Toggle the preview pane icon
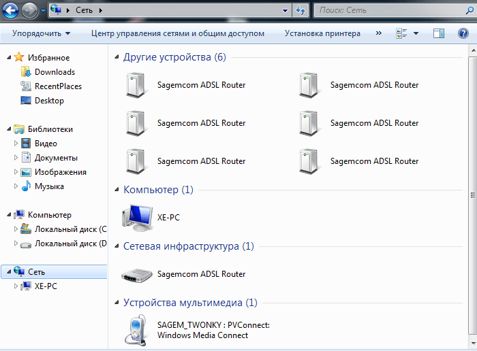This screenshot has height=351, width=477. [x=439, y=33]
